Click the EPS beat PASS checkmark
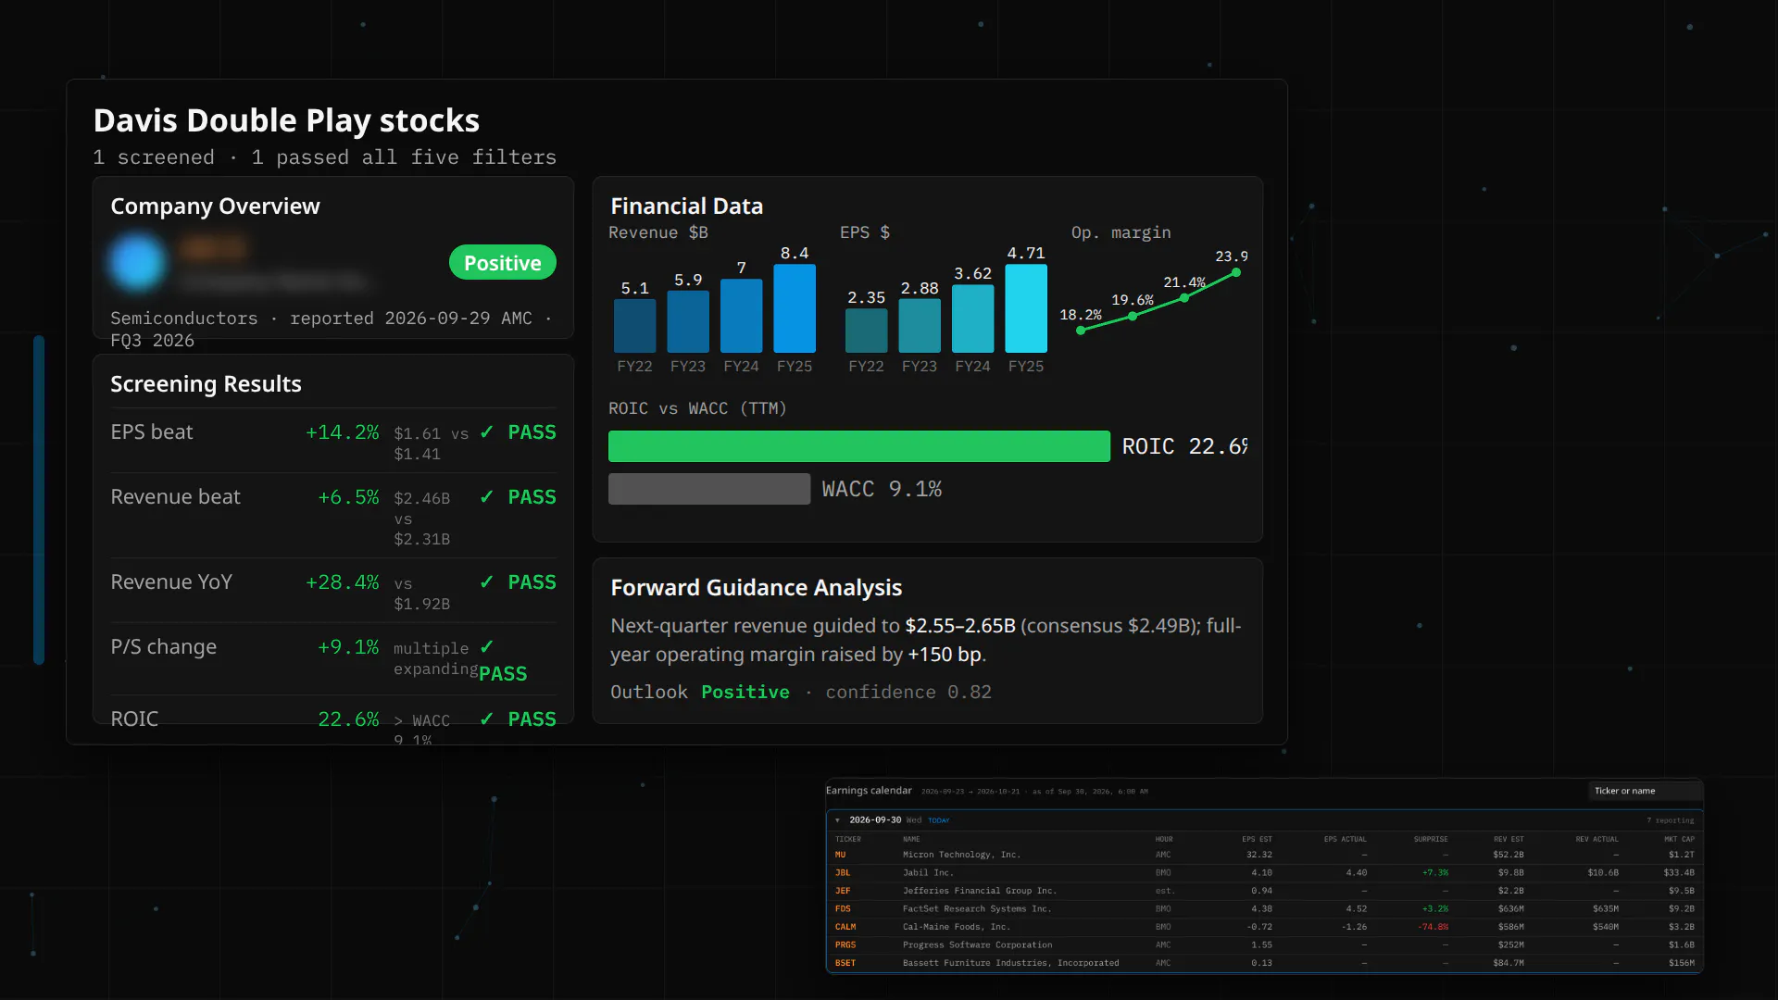Image resolution: width=1778 pixels, height=1000 pixels. point(487,432)
